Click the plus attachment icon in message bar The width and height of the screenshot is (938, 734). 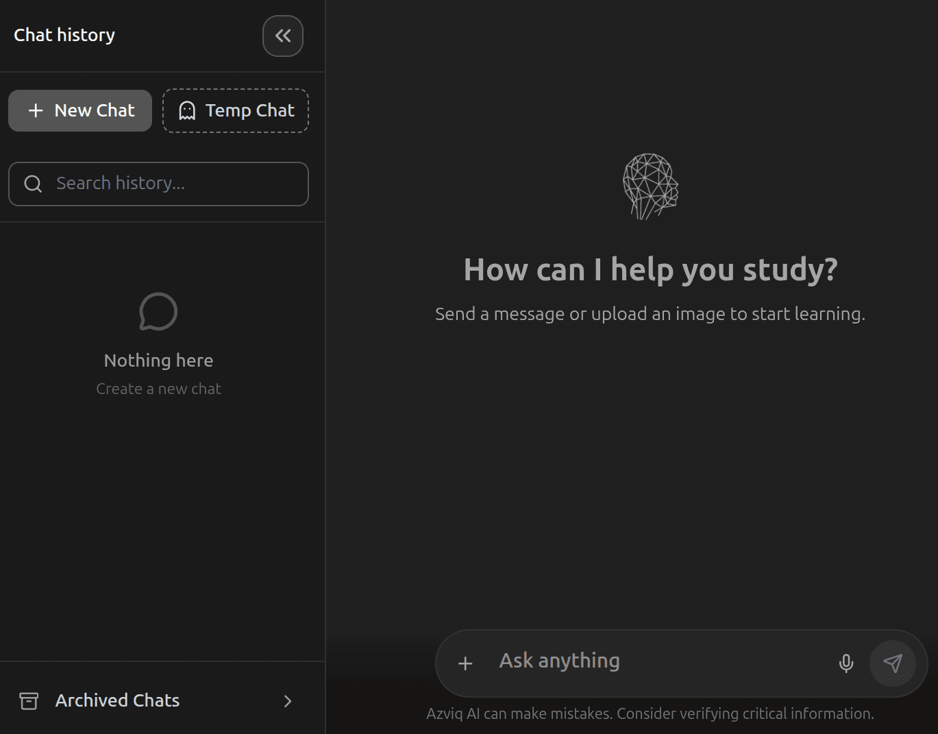point(465,663)
